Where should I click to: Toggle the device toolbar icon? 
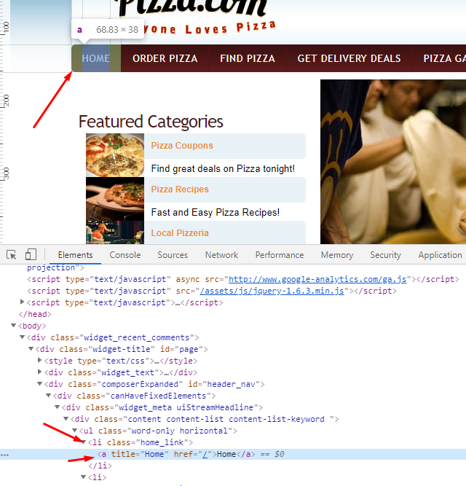31,255
